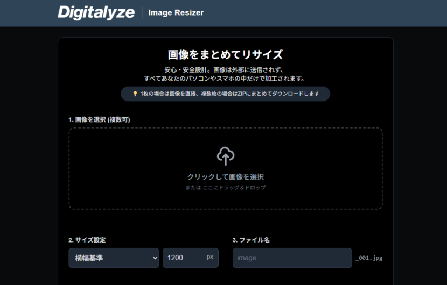447x285 pixels.
Task: Click the Image Resizer header title
Action: click(x=176, y=12)
